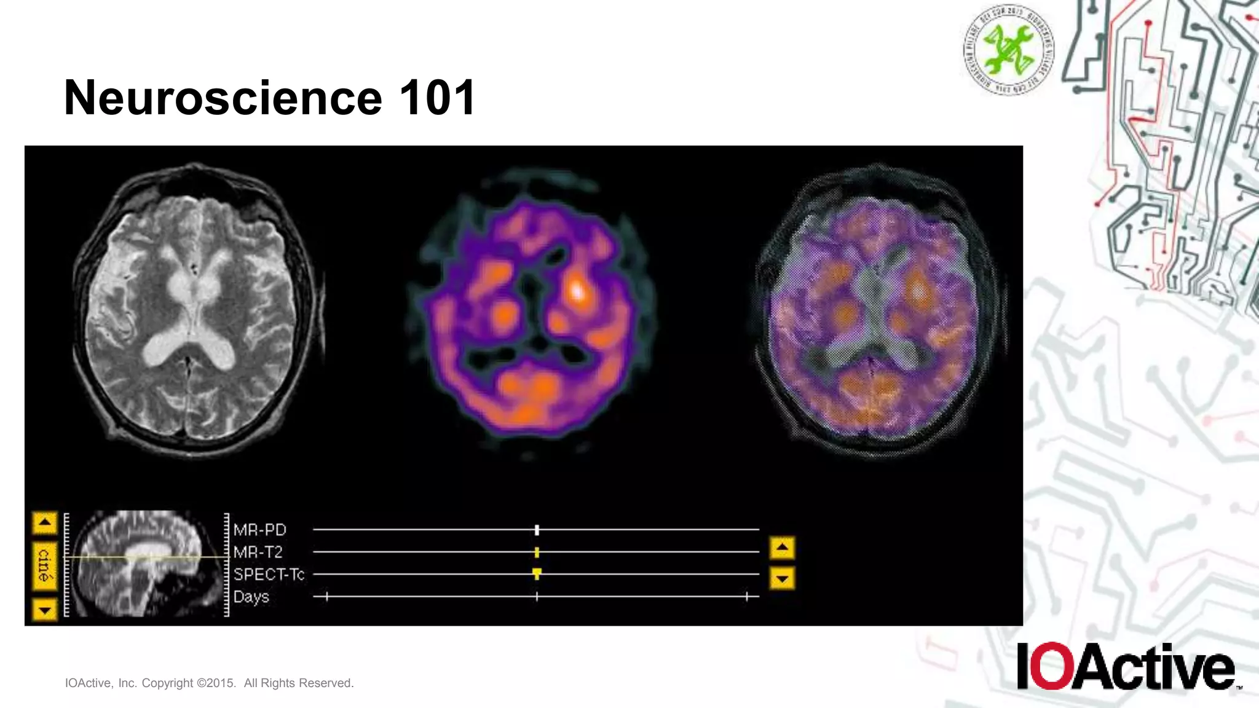Click the last tick on Days axis
The image size is (1259, 708).
(747, 596)
